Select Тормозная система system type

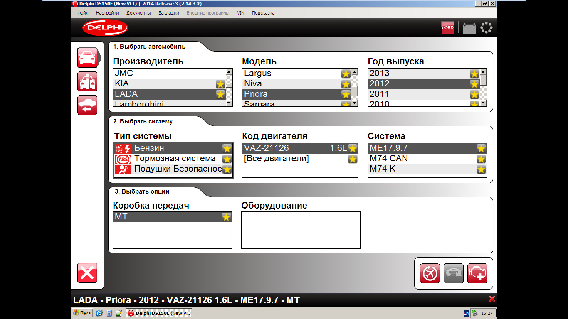(x=173, y=159)
